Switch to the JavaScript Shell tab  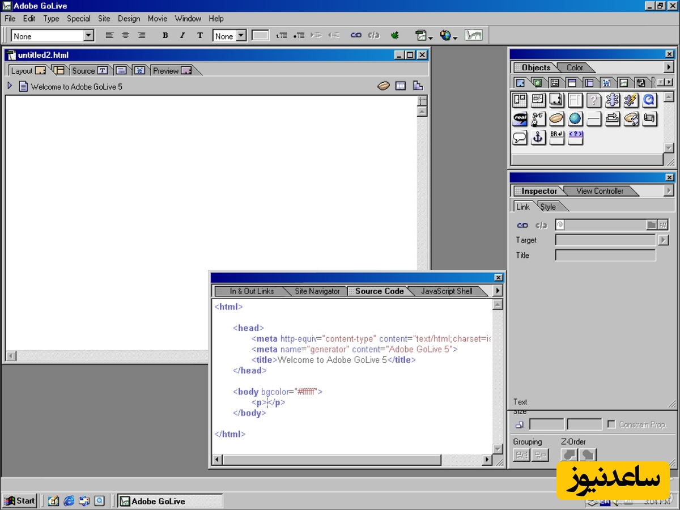tap(447, 291)
